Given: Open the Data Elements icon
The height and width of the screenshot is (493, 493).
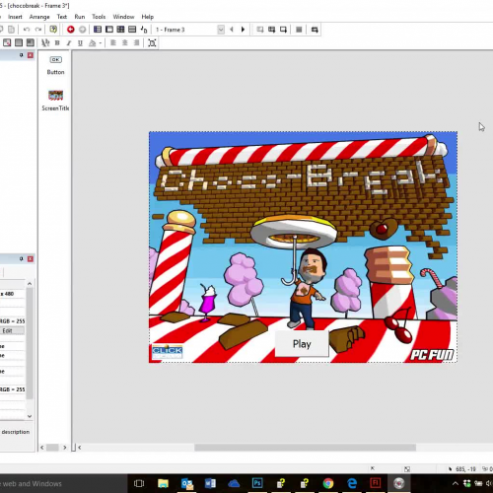Looking at the screenshot, I should (144, 30).
